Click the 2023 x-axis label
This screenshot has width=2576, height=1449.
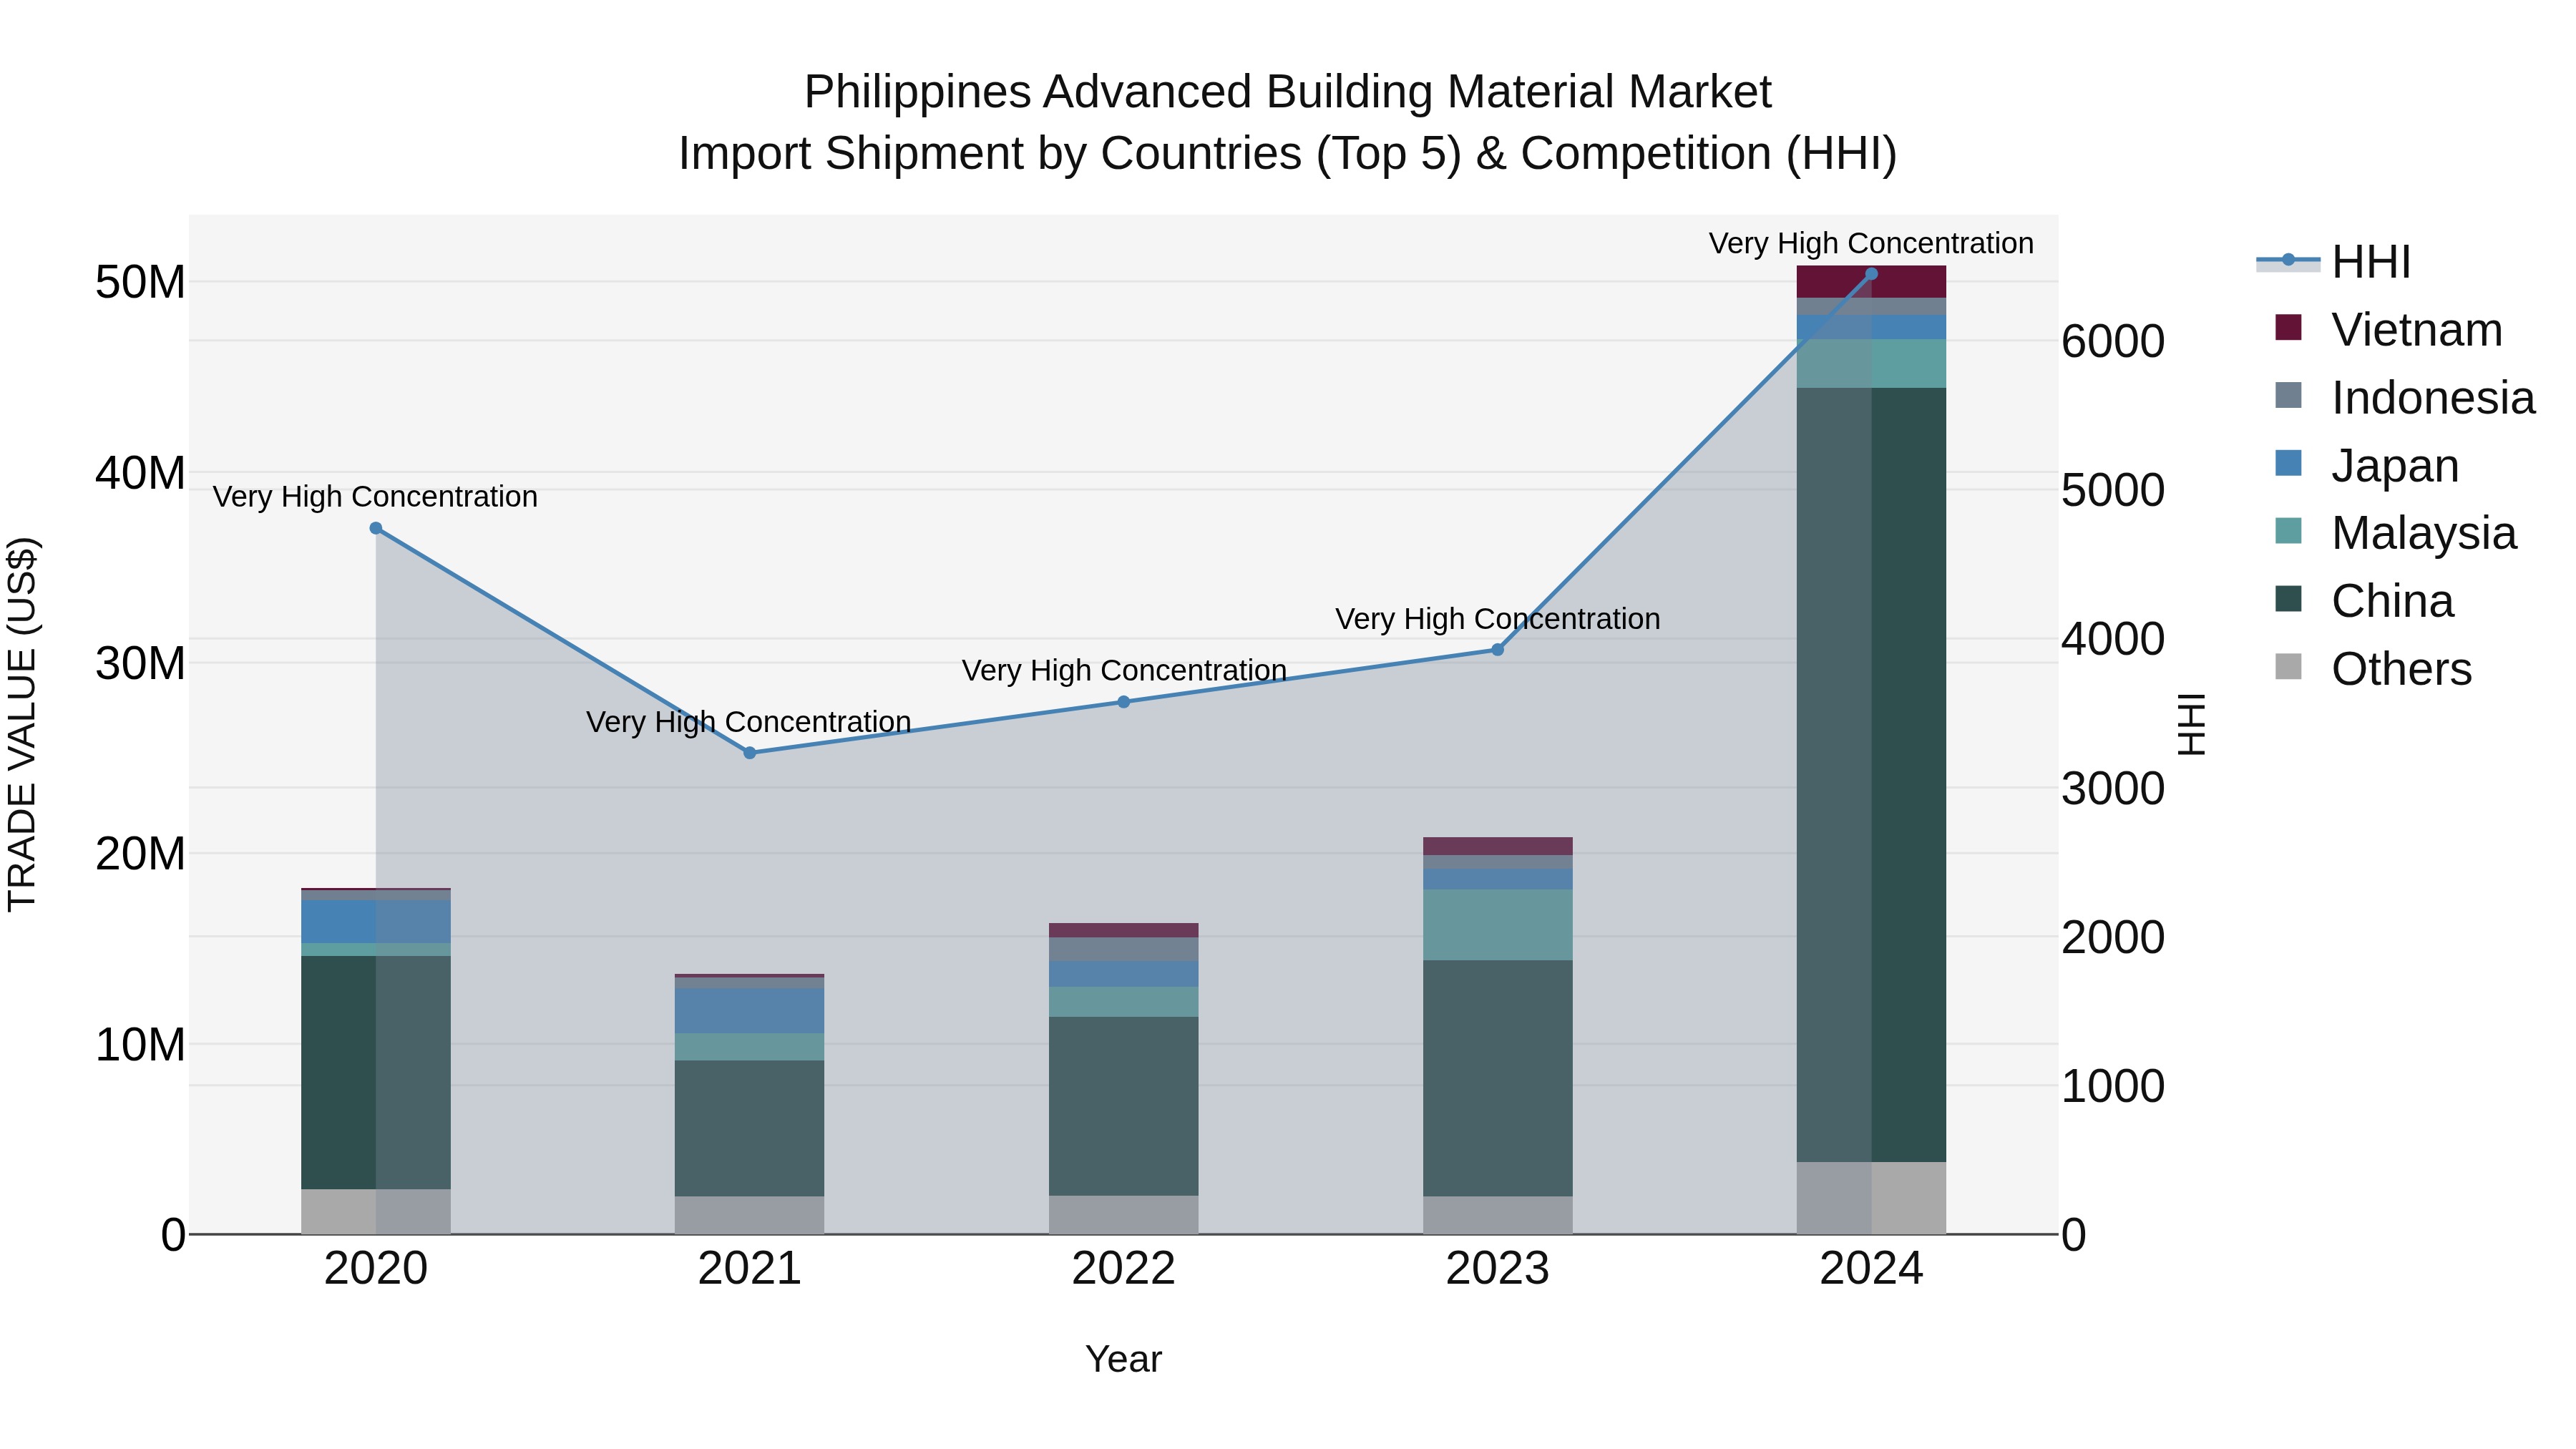(x=1498, y=1269)
